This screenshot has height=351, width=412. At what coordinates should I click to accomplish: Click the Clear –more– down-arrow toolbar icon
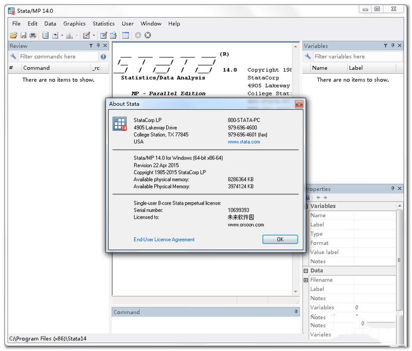[138, 35]
